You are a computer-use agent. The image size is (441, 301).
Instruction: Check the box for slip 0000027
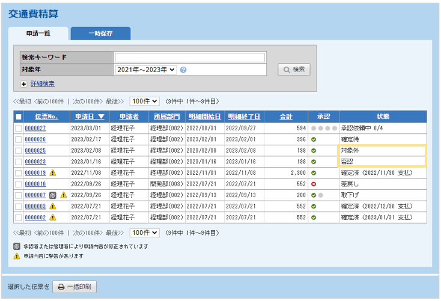18,128
